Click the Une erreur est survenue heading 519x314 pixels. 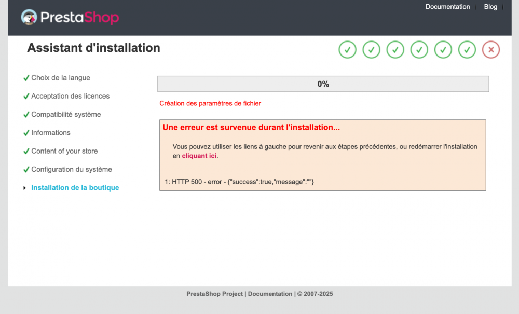point(251,127)
